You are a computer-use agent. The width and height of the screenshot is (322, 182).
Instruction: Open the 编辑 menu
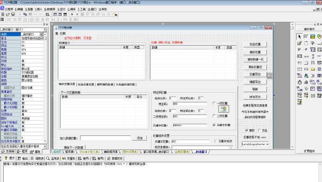coord(19,9)
